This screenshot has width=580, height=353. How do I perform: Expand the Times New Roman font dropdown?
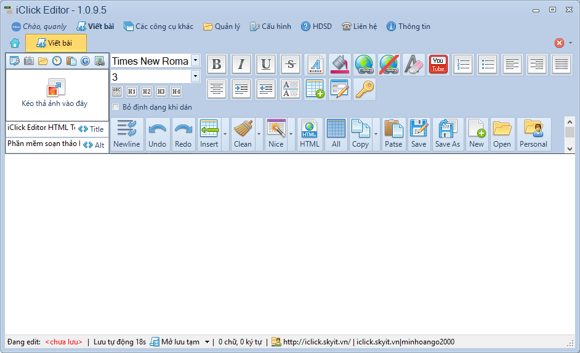(x=195, y=60)
